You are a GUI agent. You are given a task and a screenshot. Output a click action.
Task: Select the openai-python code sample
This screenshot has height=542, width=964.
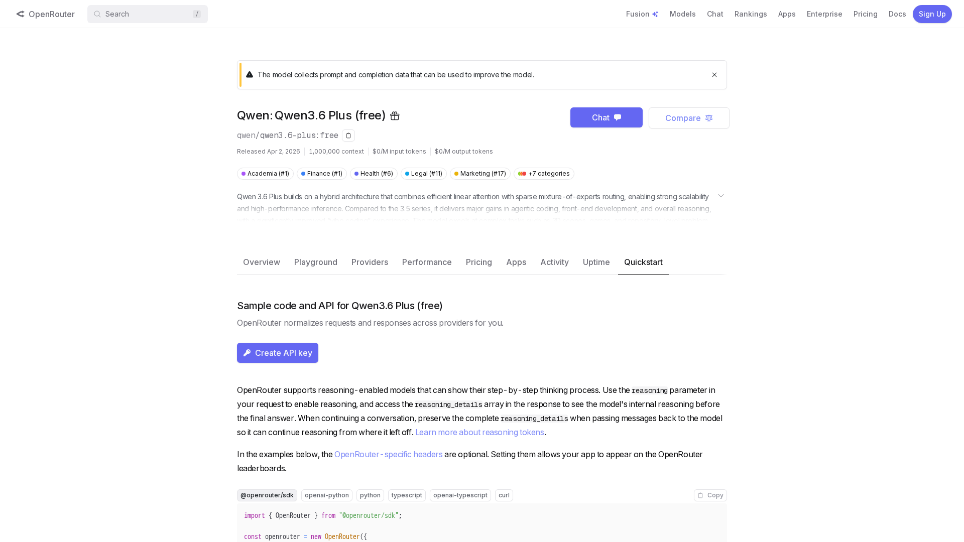pyautogui.click(x=327, y=495)
